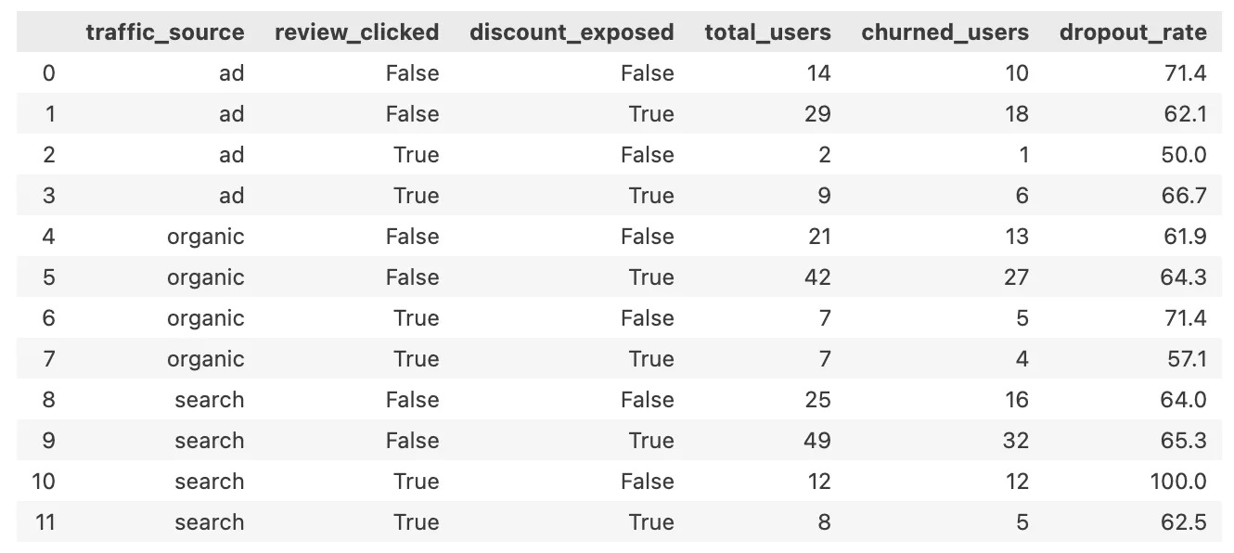1234x553 pixels.
Task: Click the 62.5 dropout rate cell
Action: pyautogui.click(x=1184, y=522)
